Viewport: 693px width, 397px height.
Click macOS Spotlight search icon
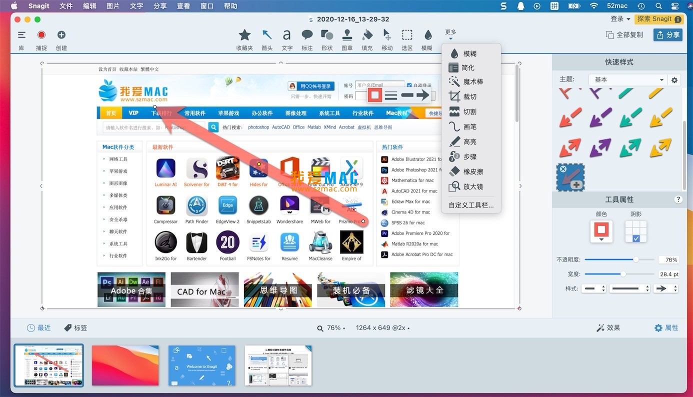[x=658, y=6]
